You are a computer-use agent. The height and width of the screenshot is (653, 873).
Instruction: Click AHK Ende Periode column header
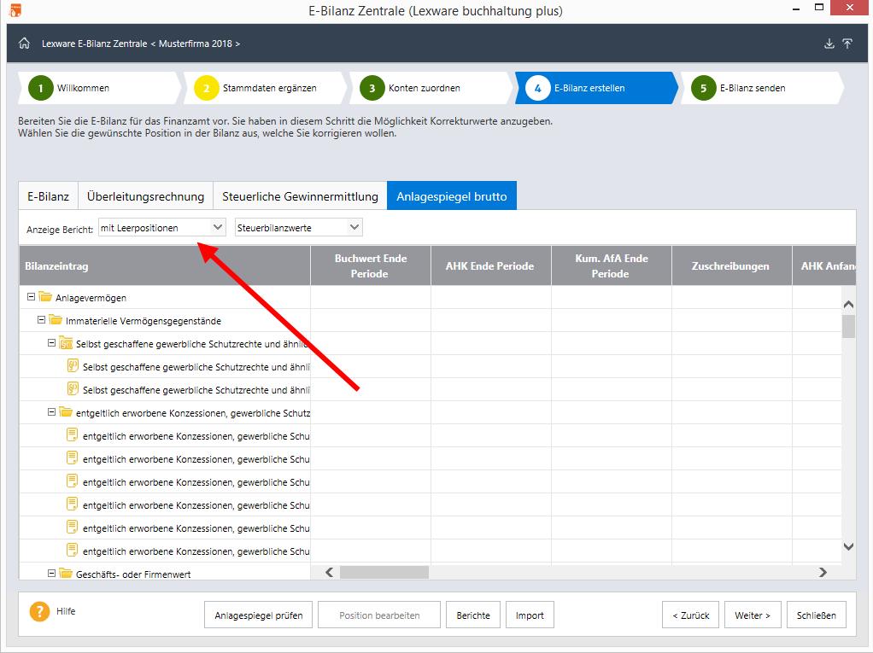coord(490,265)
